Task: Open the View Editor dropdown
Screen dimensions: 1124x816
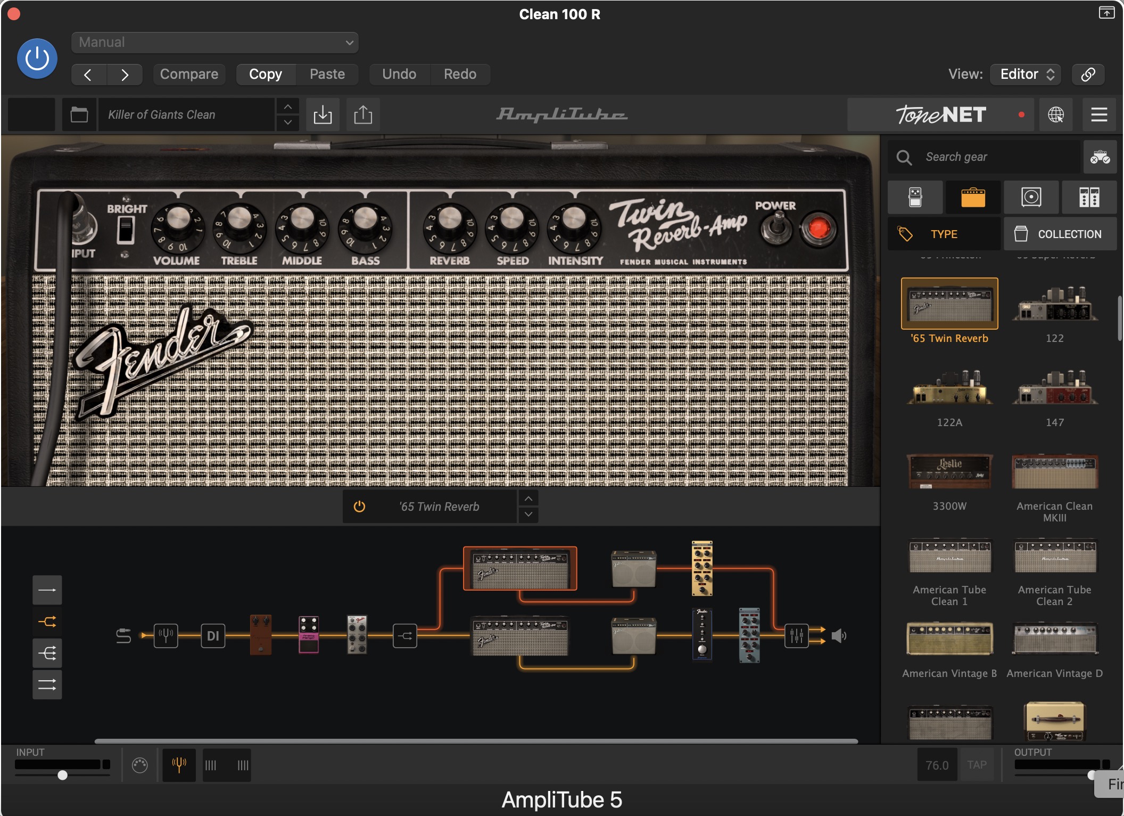Action: click(1026, 75)
